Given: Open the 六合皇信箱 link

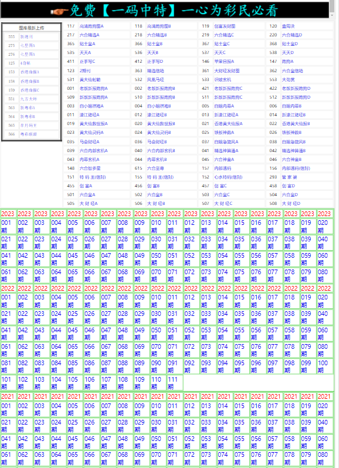Looking at the screenshot, I should [293, 71].
